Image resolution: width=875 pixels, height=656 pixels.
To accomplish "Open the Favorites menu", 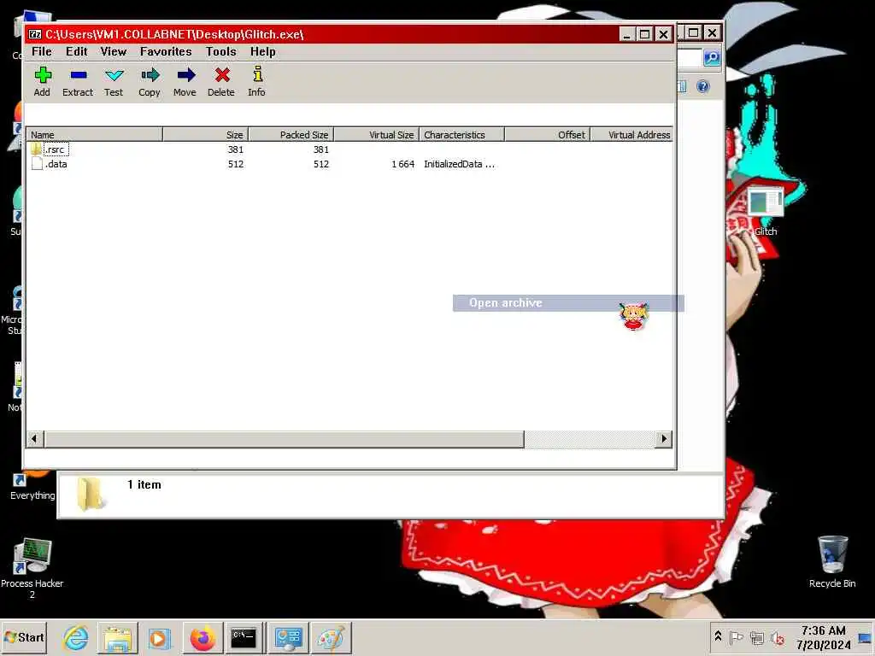I will (166, 51).
